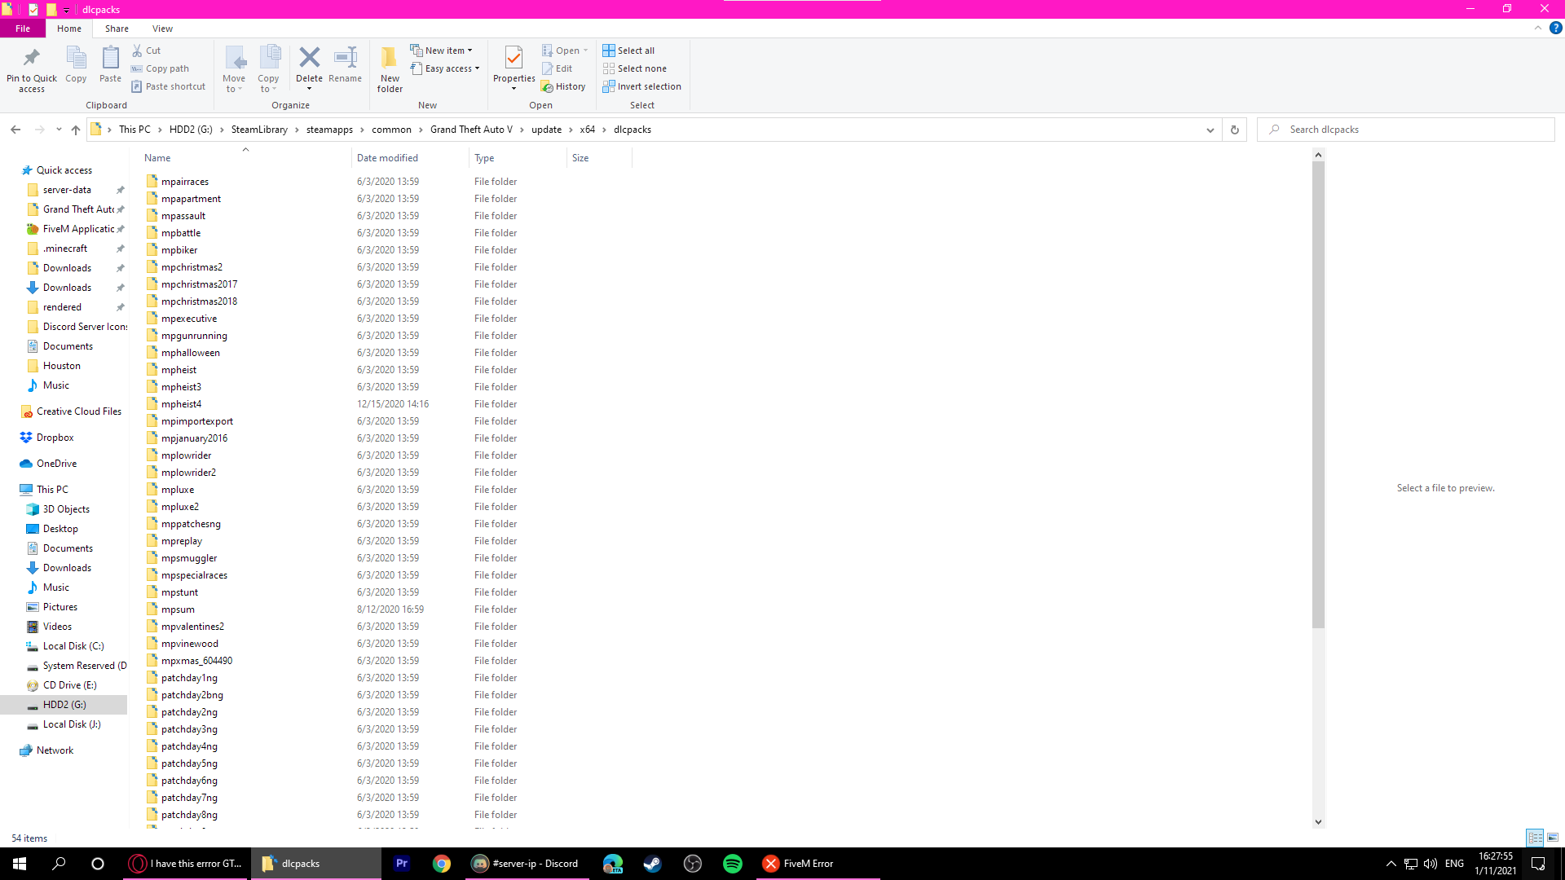This screenshot has height=880, width=1565.
Task: Click the Delete icon in ribbon
Action: click(309, 59)
